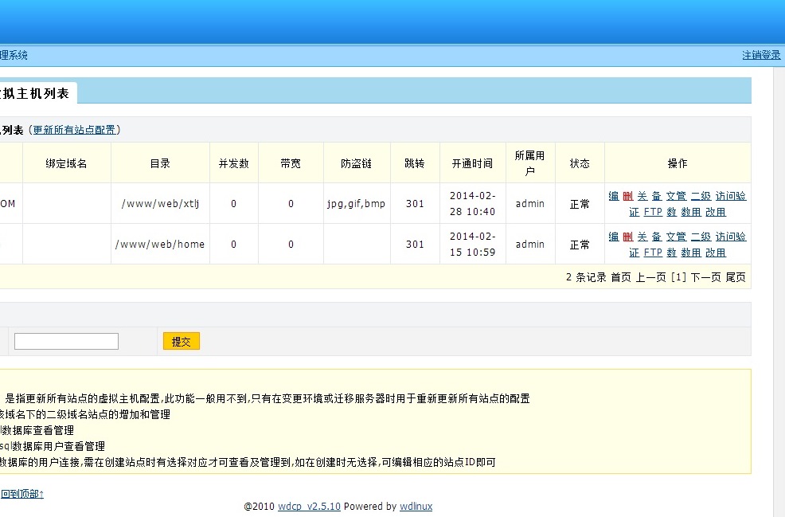Screen dimensions: 785x517
Task: Click FTP link for /www/web/home site
Action: (653, 253)
